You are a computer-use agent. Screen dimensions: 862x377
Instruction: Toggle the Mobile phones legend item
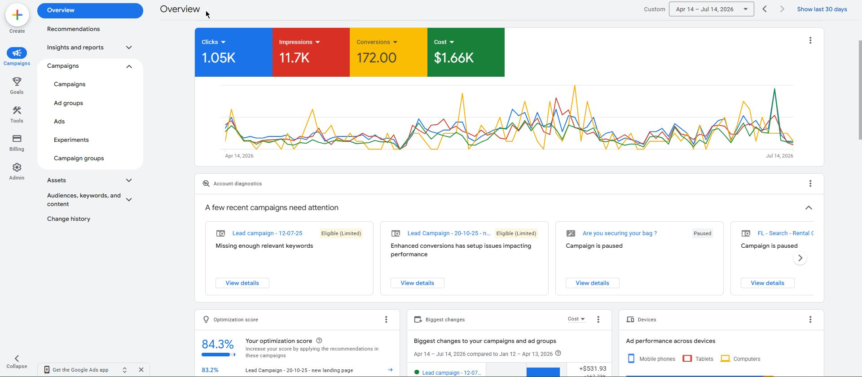click(651, 359)
